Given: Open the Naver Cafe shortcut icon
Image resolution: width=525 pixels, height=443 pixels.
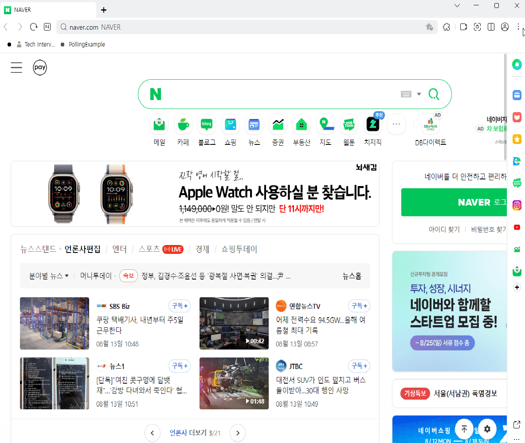Looking at the screenshot, I should (x=183, y=125).
